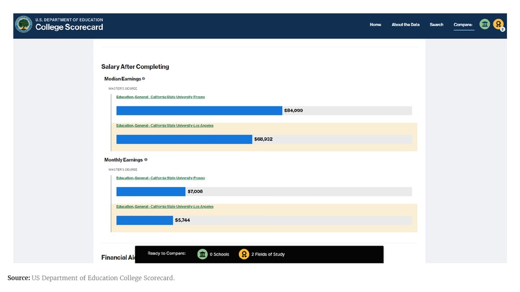Click the green schools icon in header

[484, 24]
